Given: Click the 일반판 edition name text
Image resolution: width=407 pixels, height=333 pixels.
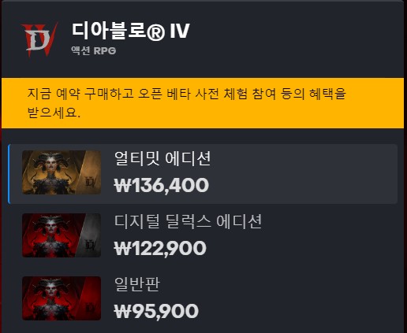Looking at the screenshot, I should [137, 284].
